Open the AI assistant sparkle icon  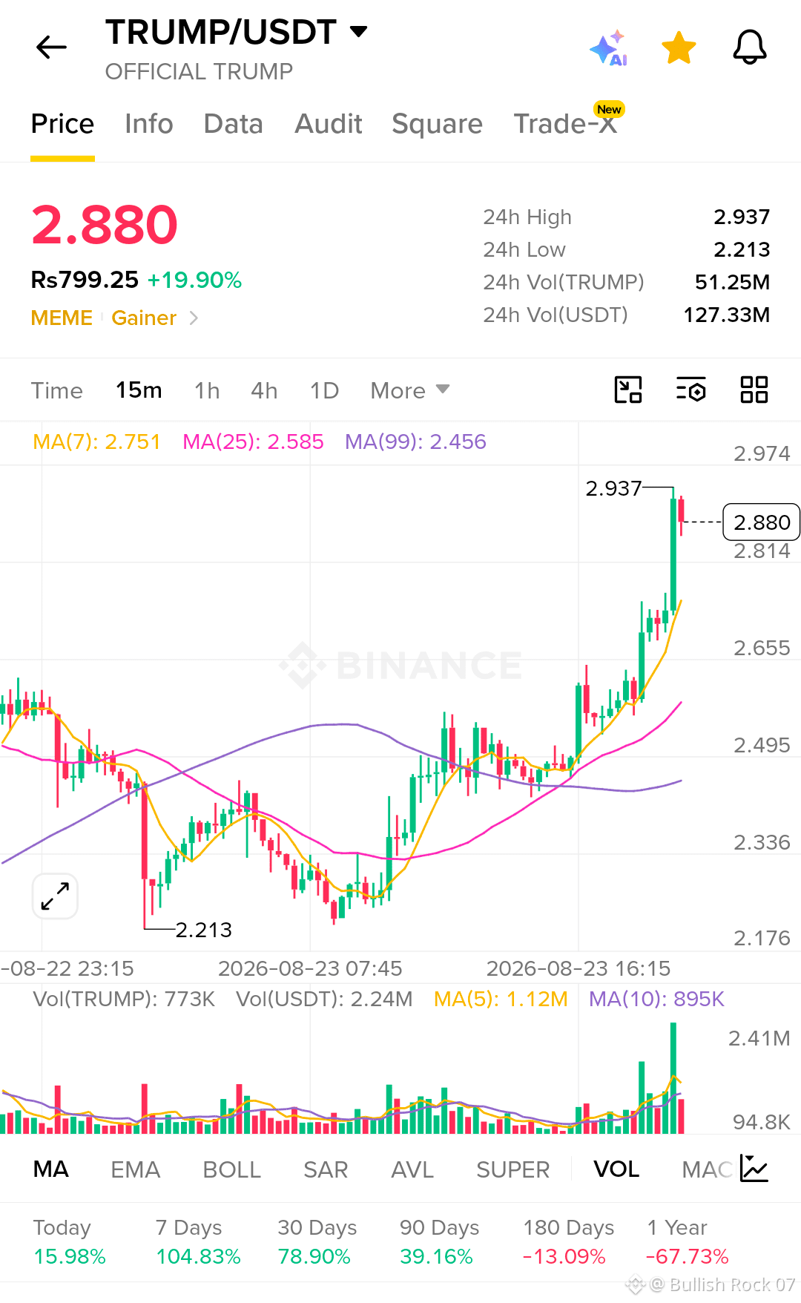(x=609, y=48)
